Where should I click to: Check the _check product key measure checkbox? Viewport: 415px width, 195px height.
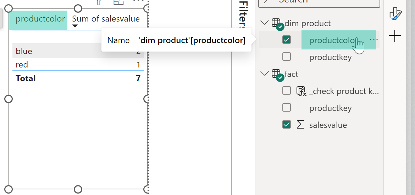(287, 91)
